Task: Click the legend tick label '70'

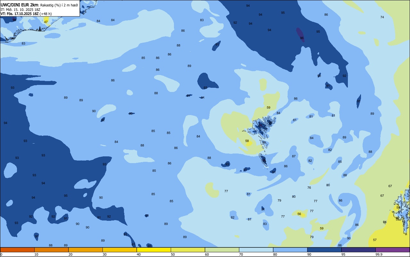Action: point(241,254)
